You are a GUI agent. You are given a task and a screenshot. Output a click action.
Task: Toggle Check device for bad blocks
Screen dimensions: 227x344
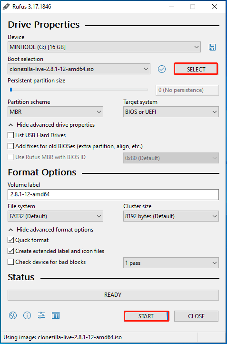pyautogui.click(x=10, y=262)
